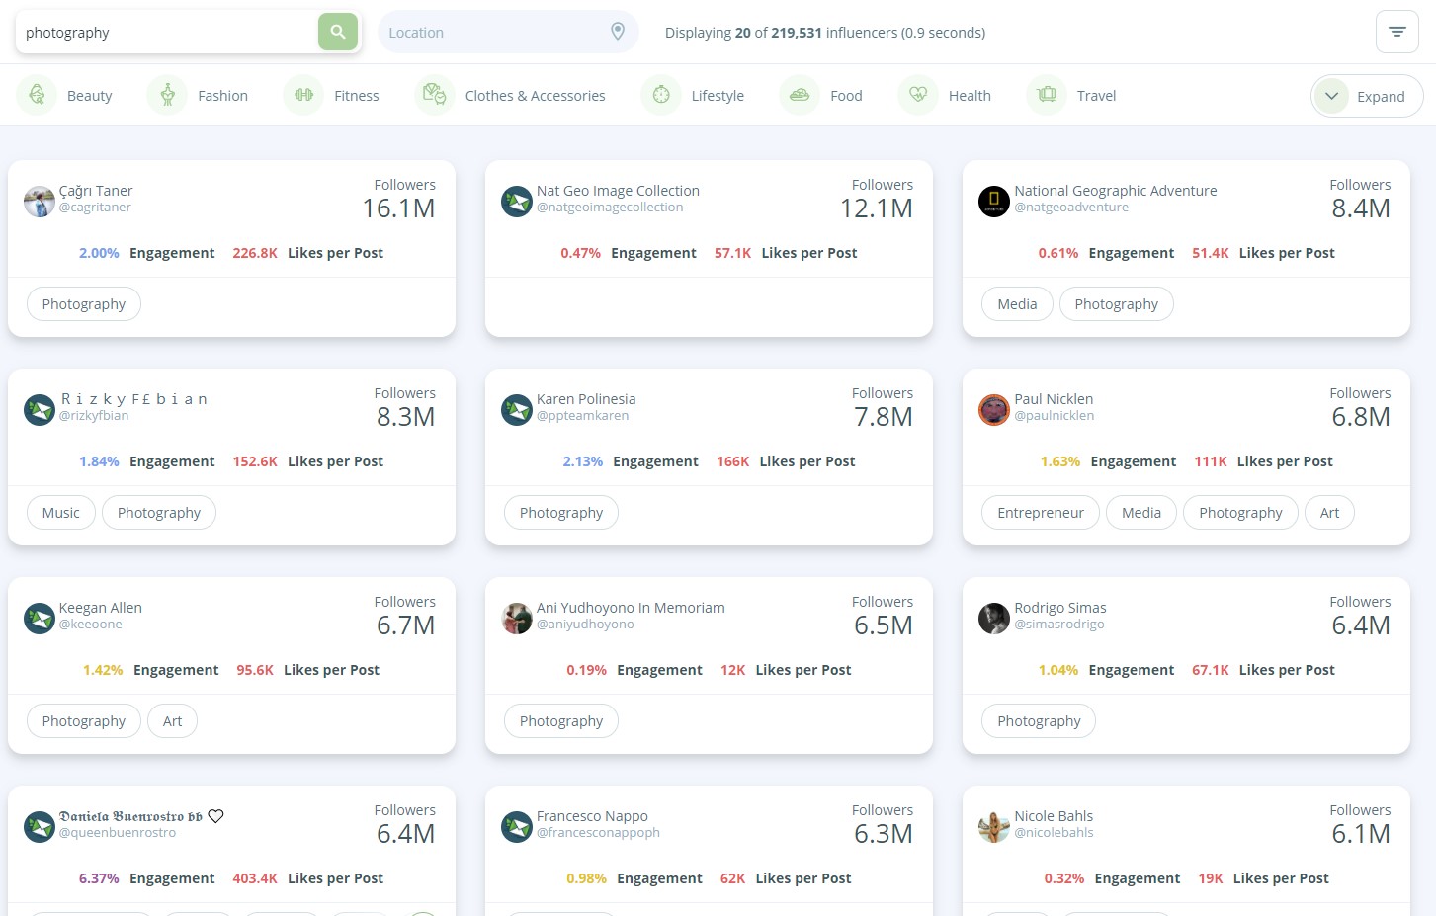This screenshot has width=1436, height=916.
Task: Click Art tag on Paul Nicklen card
Action: (x=1329, y=513)
